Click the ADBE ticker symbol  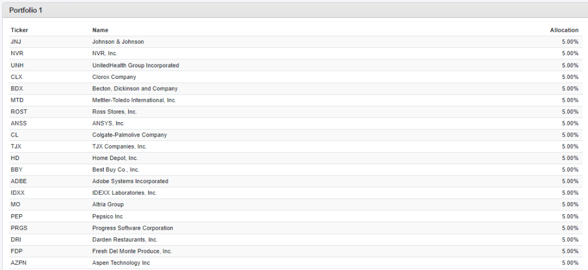tap(18, 181)
